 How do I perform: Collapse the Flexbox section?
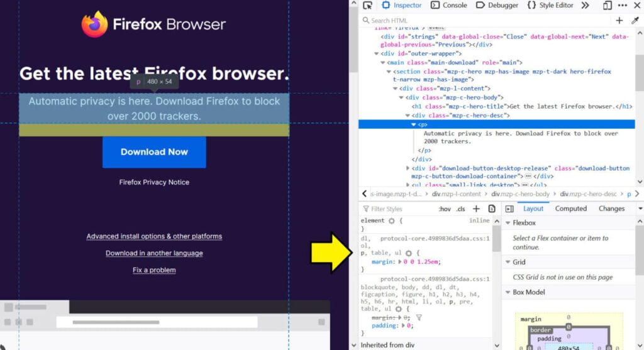pyautogui.click(x=508, y=223)
